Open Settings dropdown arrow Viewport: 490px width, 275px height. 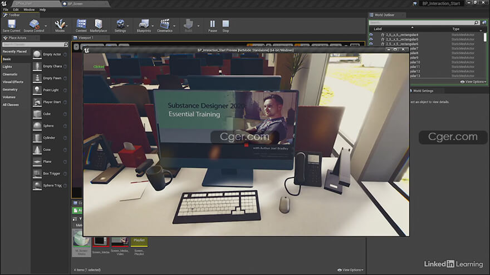[128, 26]
